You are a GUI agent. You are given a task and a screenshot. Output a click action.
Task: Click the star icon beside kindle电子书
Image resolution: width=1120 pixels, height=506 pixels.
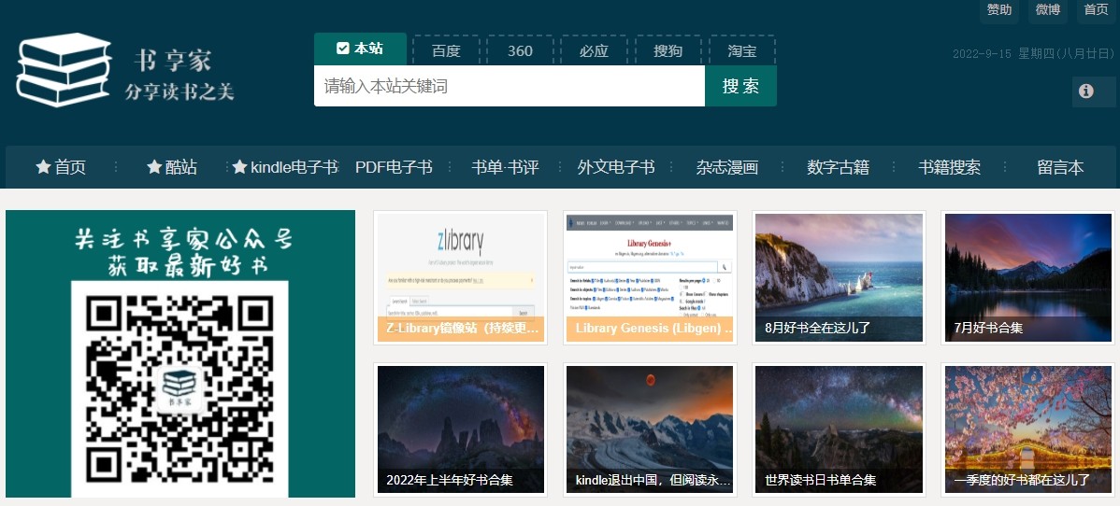click(240, 167)
